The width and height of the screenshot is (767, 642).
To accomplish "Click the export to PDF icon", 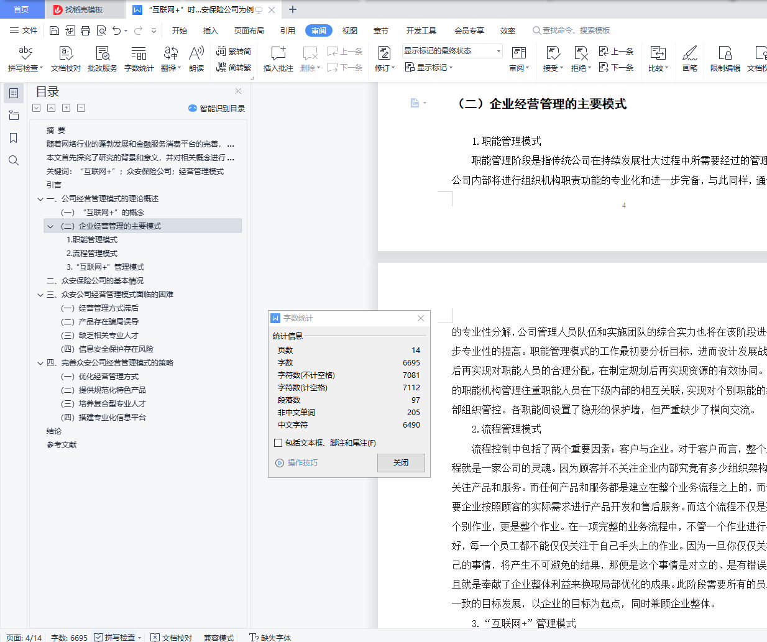I will pyautogui.click(x=70, y=30).
